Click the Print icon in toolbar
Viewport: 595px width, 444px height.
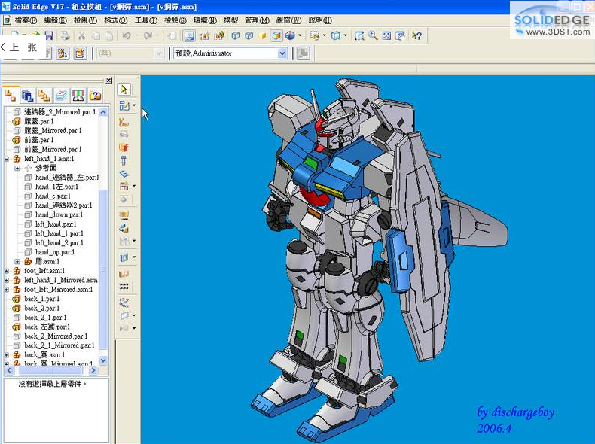[x=66, y=35]
